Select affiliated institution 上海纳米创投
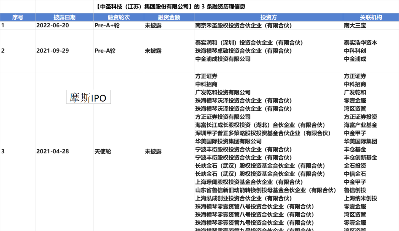The width and height of the screenshot is (399, 231). (361, 198)
